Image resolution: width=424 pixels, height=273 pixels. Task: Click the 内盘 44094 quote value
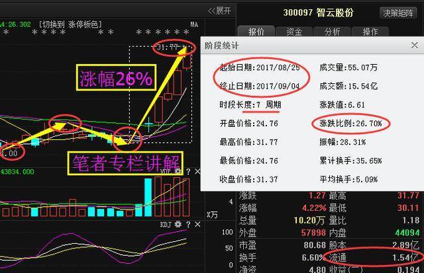pos(407,233)
